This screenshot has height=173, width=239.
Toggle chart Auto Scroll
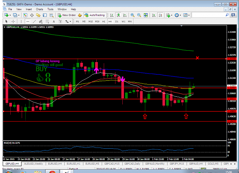coord(154,15)
